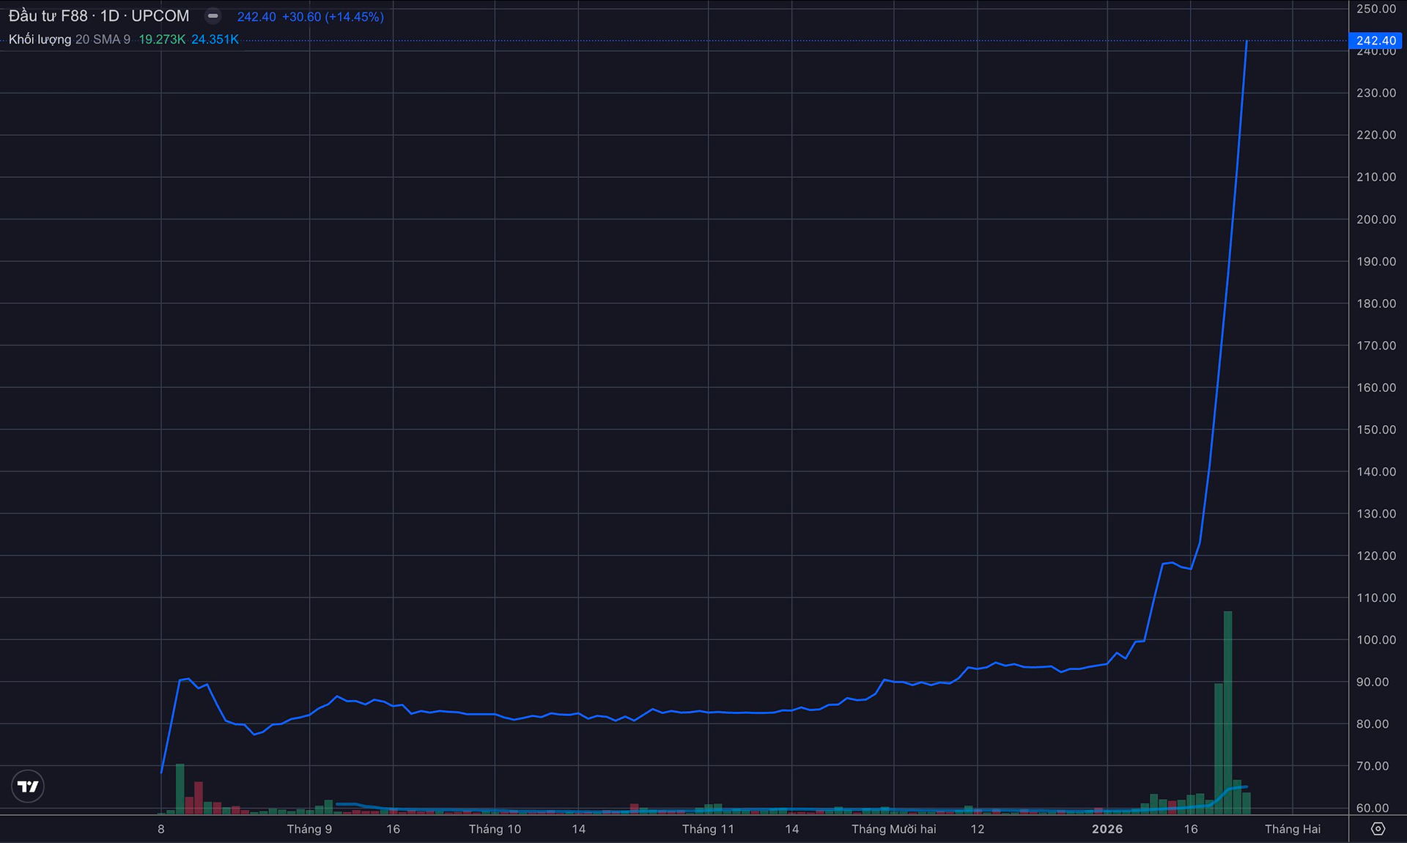
Task: Click the 200.00 price scale label
Action: click(x=1375, y=219)
